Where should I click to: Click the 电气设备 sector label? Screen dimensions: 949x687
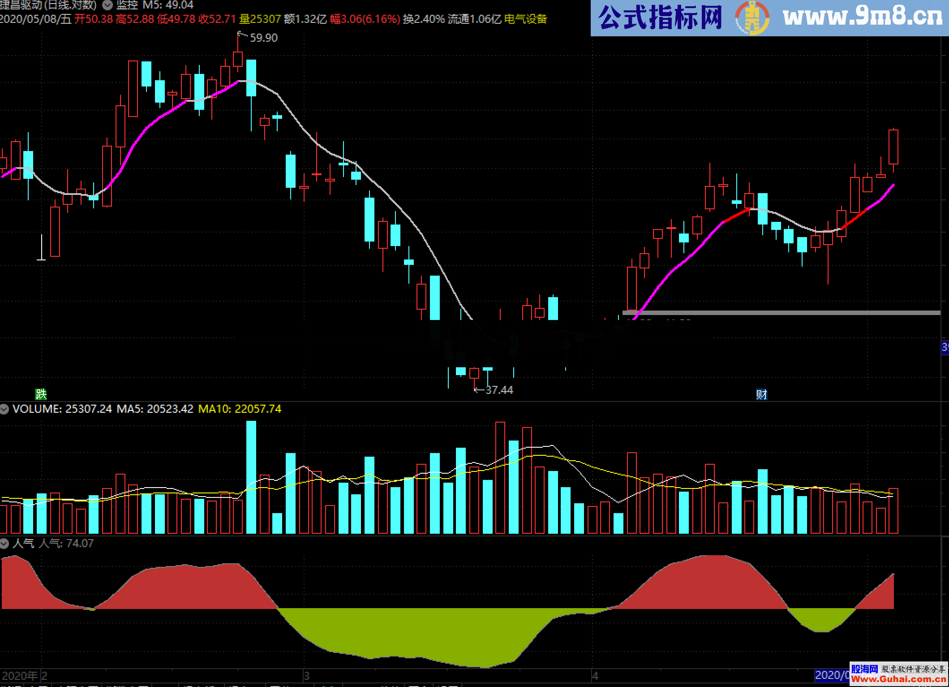click(526, 19)
